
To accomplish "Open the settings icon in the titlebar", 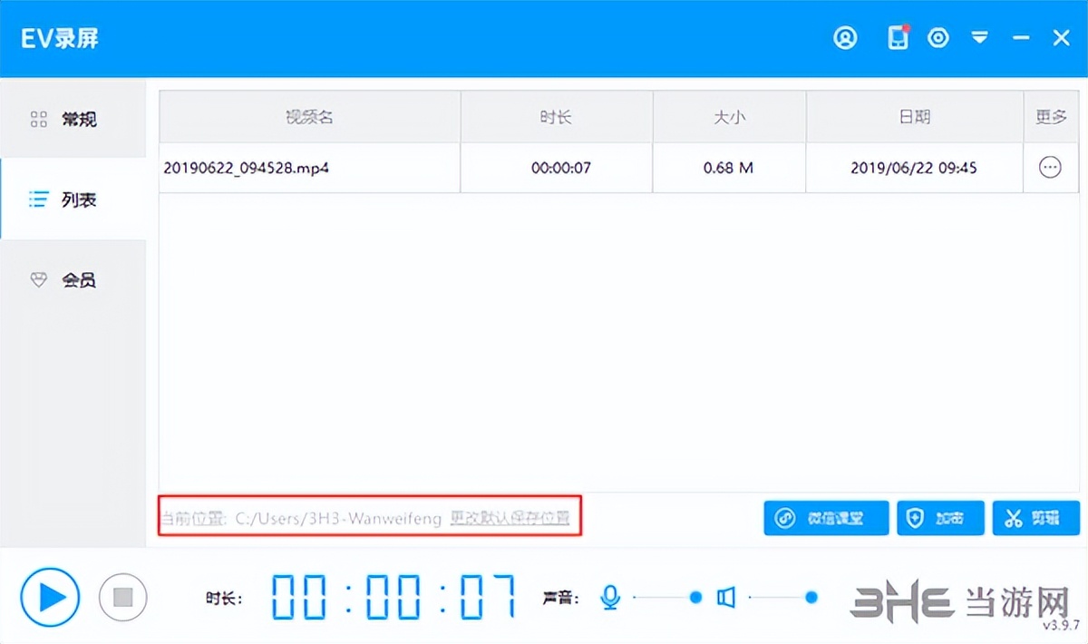I will pos(938,37).
